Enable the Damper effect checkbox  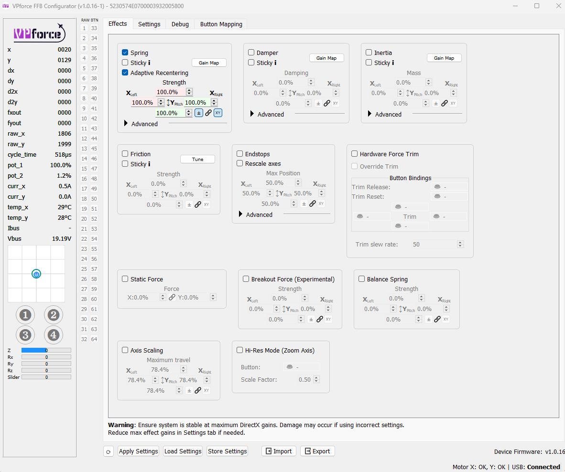(x=251, y=53)
